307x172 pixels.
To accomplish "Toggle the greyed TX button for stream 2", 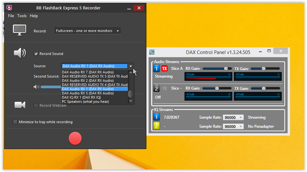I will (x=165, y=88).
